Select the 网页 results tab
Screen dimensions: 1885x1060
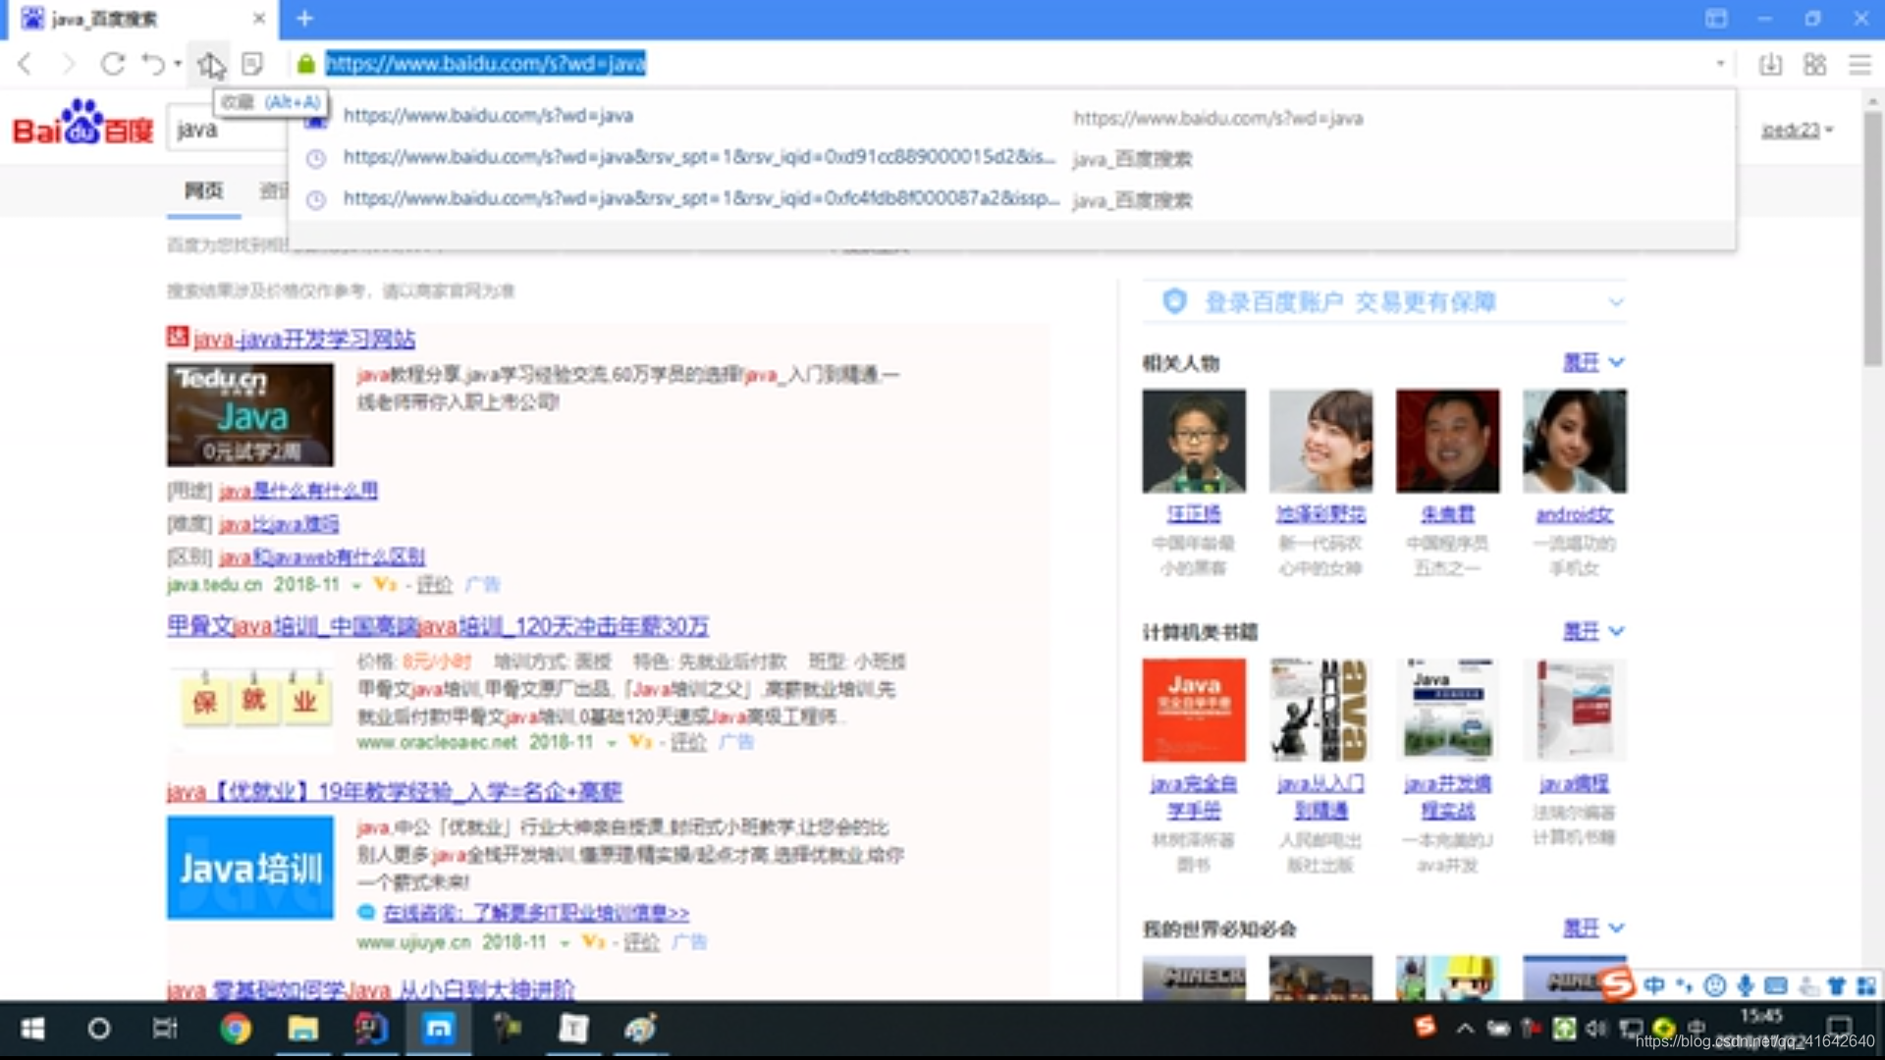(x=204, y=190)
